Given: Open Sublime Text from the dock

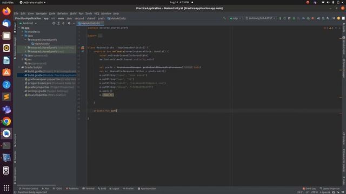Looking at the screenshot, I should tap(6, 97).
